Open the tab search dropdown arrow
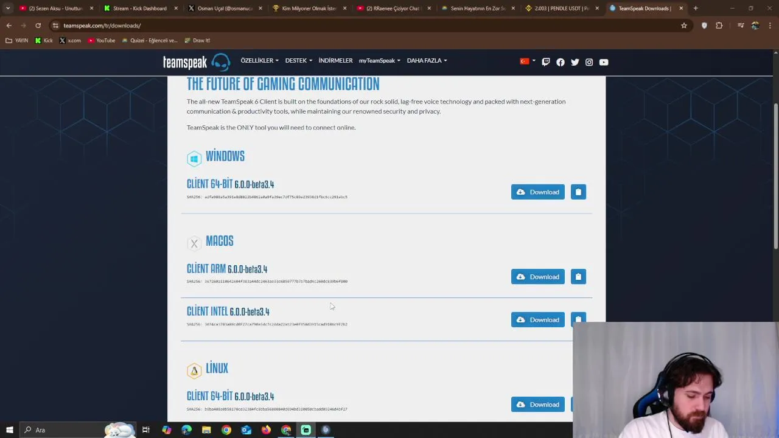The width and height of the screenshot is (779, 438). (x=8, y=9)
